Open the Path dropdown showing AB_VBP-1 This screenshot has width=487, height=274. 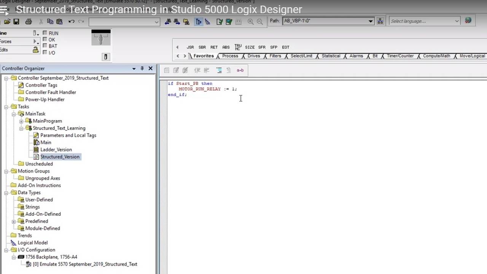pos(371,21)
